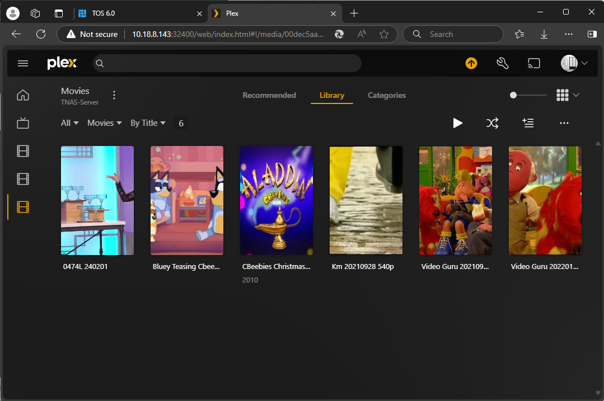
Task: Open tab actions menu icon
Action: (59, 13)
